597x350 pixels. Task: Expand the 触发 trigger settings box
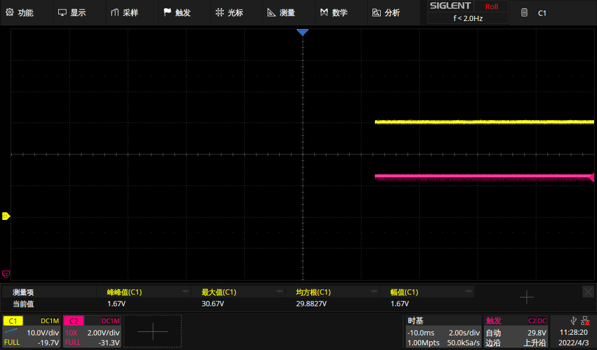point(516,331)
